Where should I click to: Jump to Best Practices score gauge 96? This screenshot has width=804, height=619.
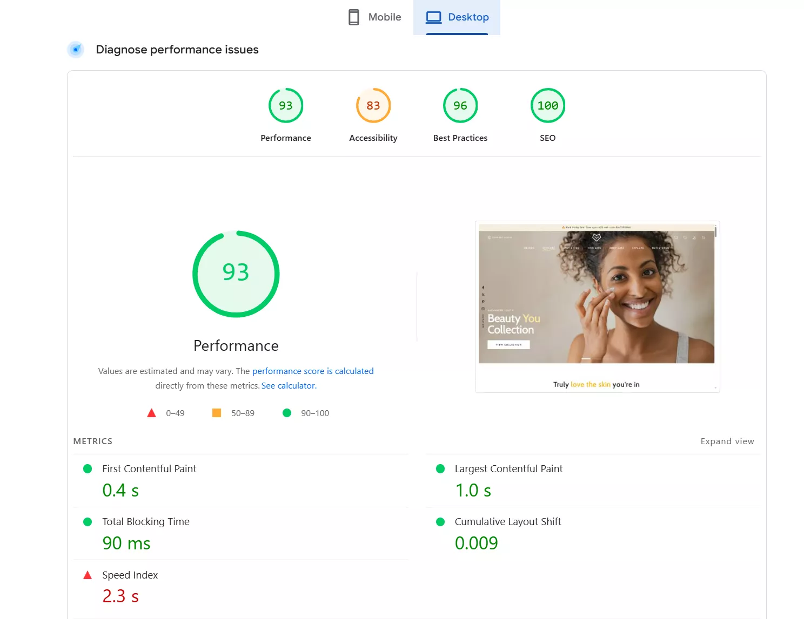tap(460, 105)
